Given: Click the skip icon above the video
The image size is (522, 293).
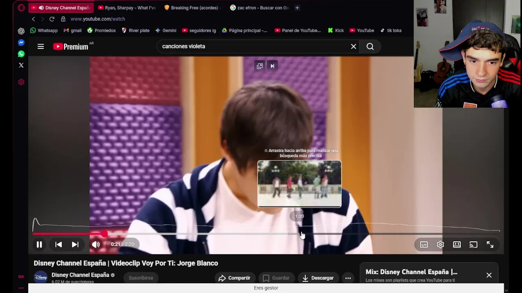Looking at the screenshot, I should [272, 66].
